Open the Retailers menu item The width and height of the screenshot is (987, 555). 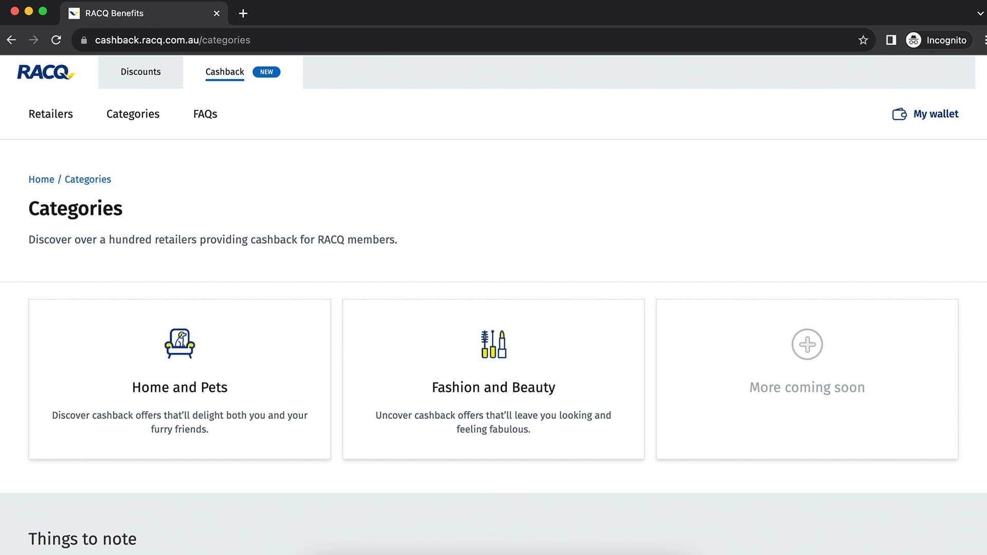[50, 114]
